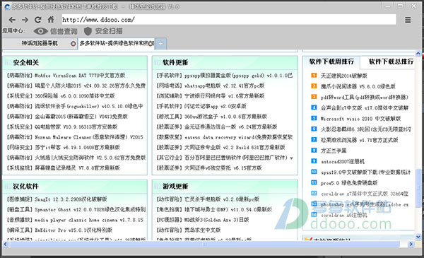This screenshot has height=258, width=424.
Task: Click the 应用中心 label
Action: (x=13, y=31)
